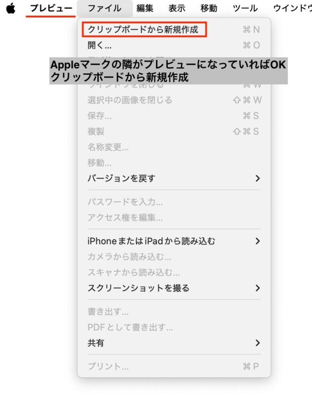Open the 編集 menu

click(x=145, y=8)
